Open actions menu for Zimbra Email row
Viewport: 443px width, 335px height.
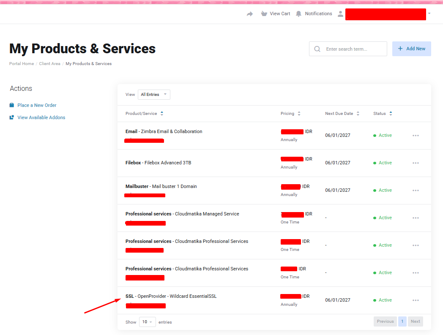coord(416,136)
